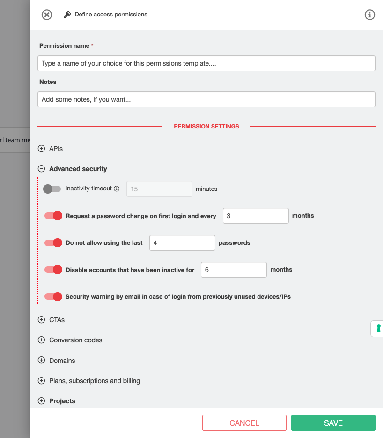Edit the last passwords count field showing 4
383x438 pixels.
[x=182, y=243]
